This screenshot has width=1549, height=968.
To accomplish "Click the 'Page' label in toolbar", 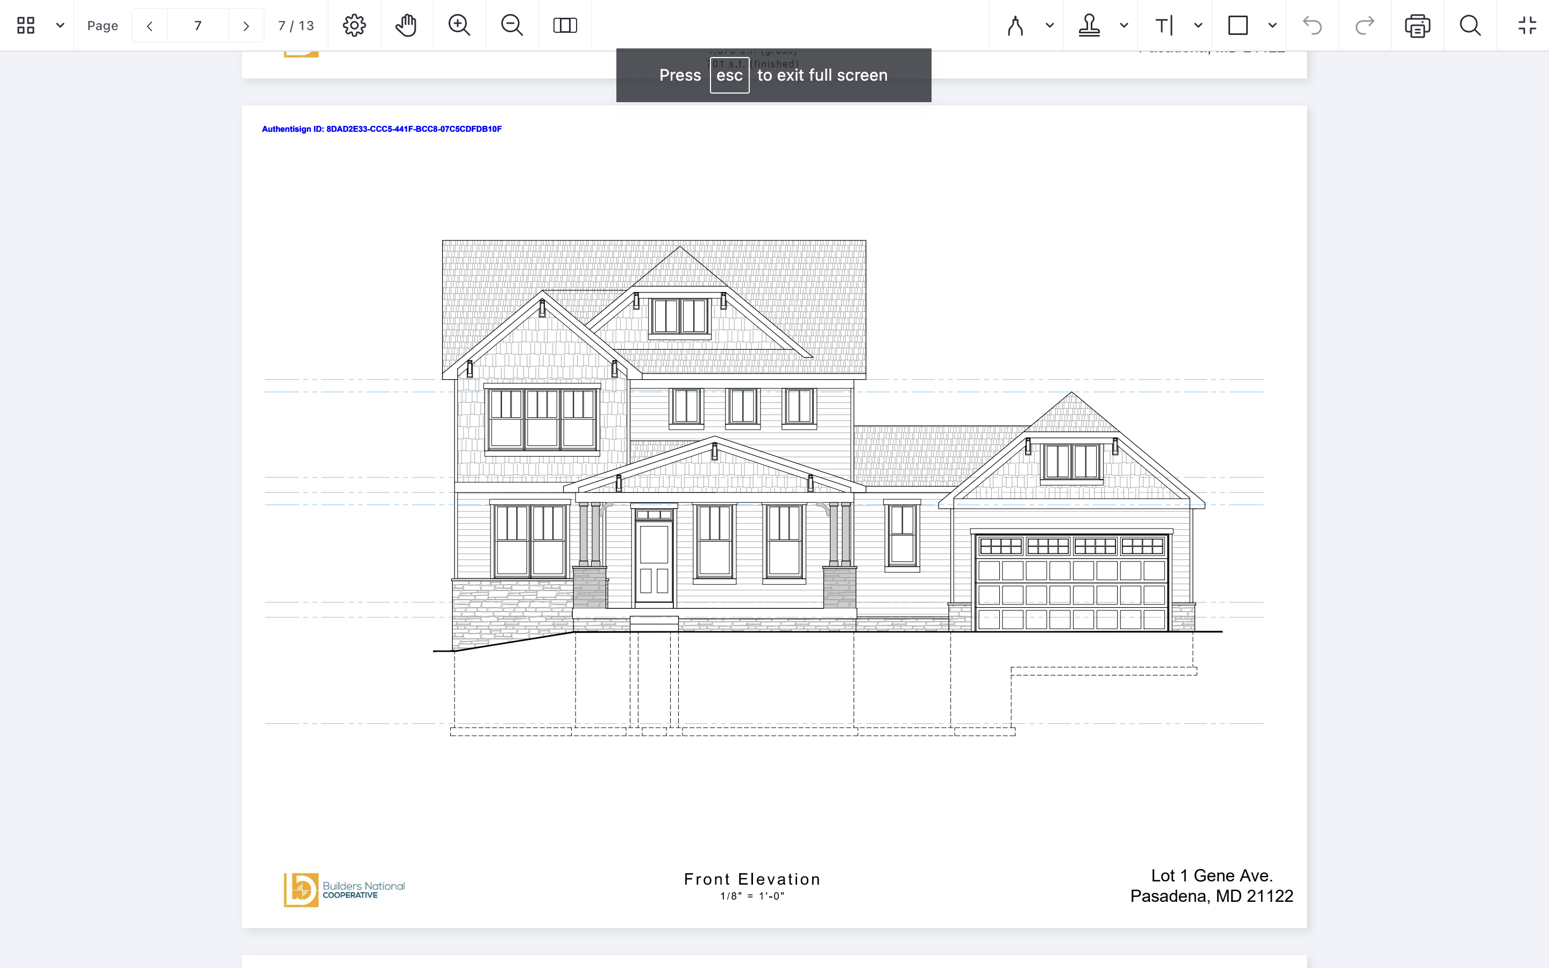I will point(102,26).
